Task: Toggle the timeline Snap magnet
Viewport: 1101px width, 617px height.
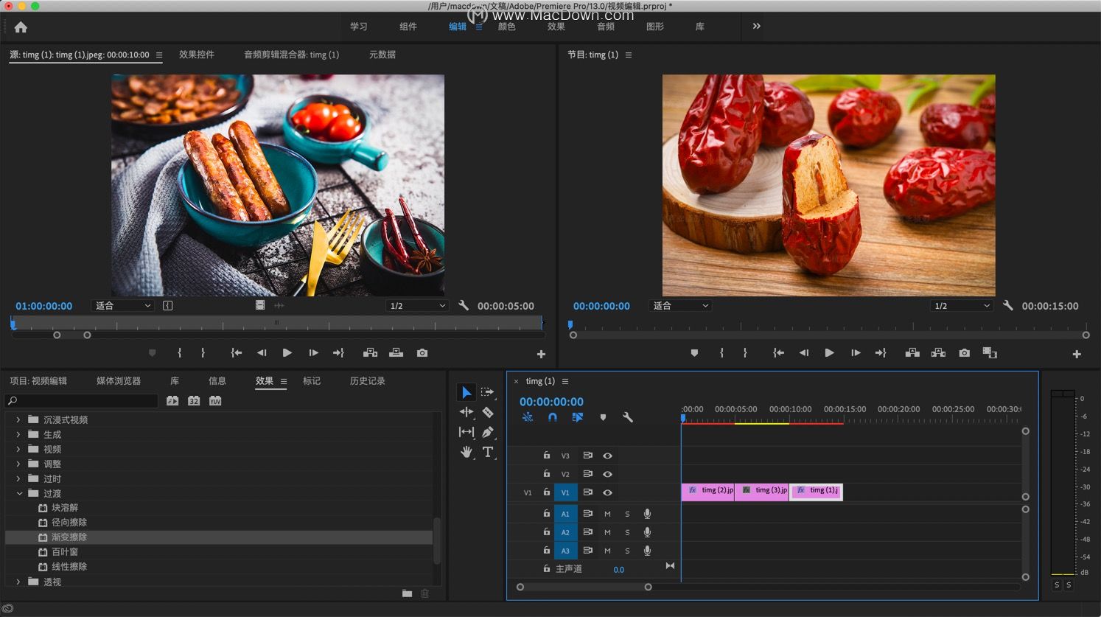Action: (553, 417)
